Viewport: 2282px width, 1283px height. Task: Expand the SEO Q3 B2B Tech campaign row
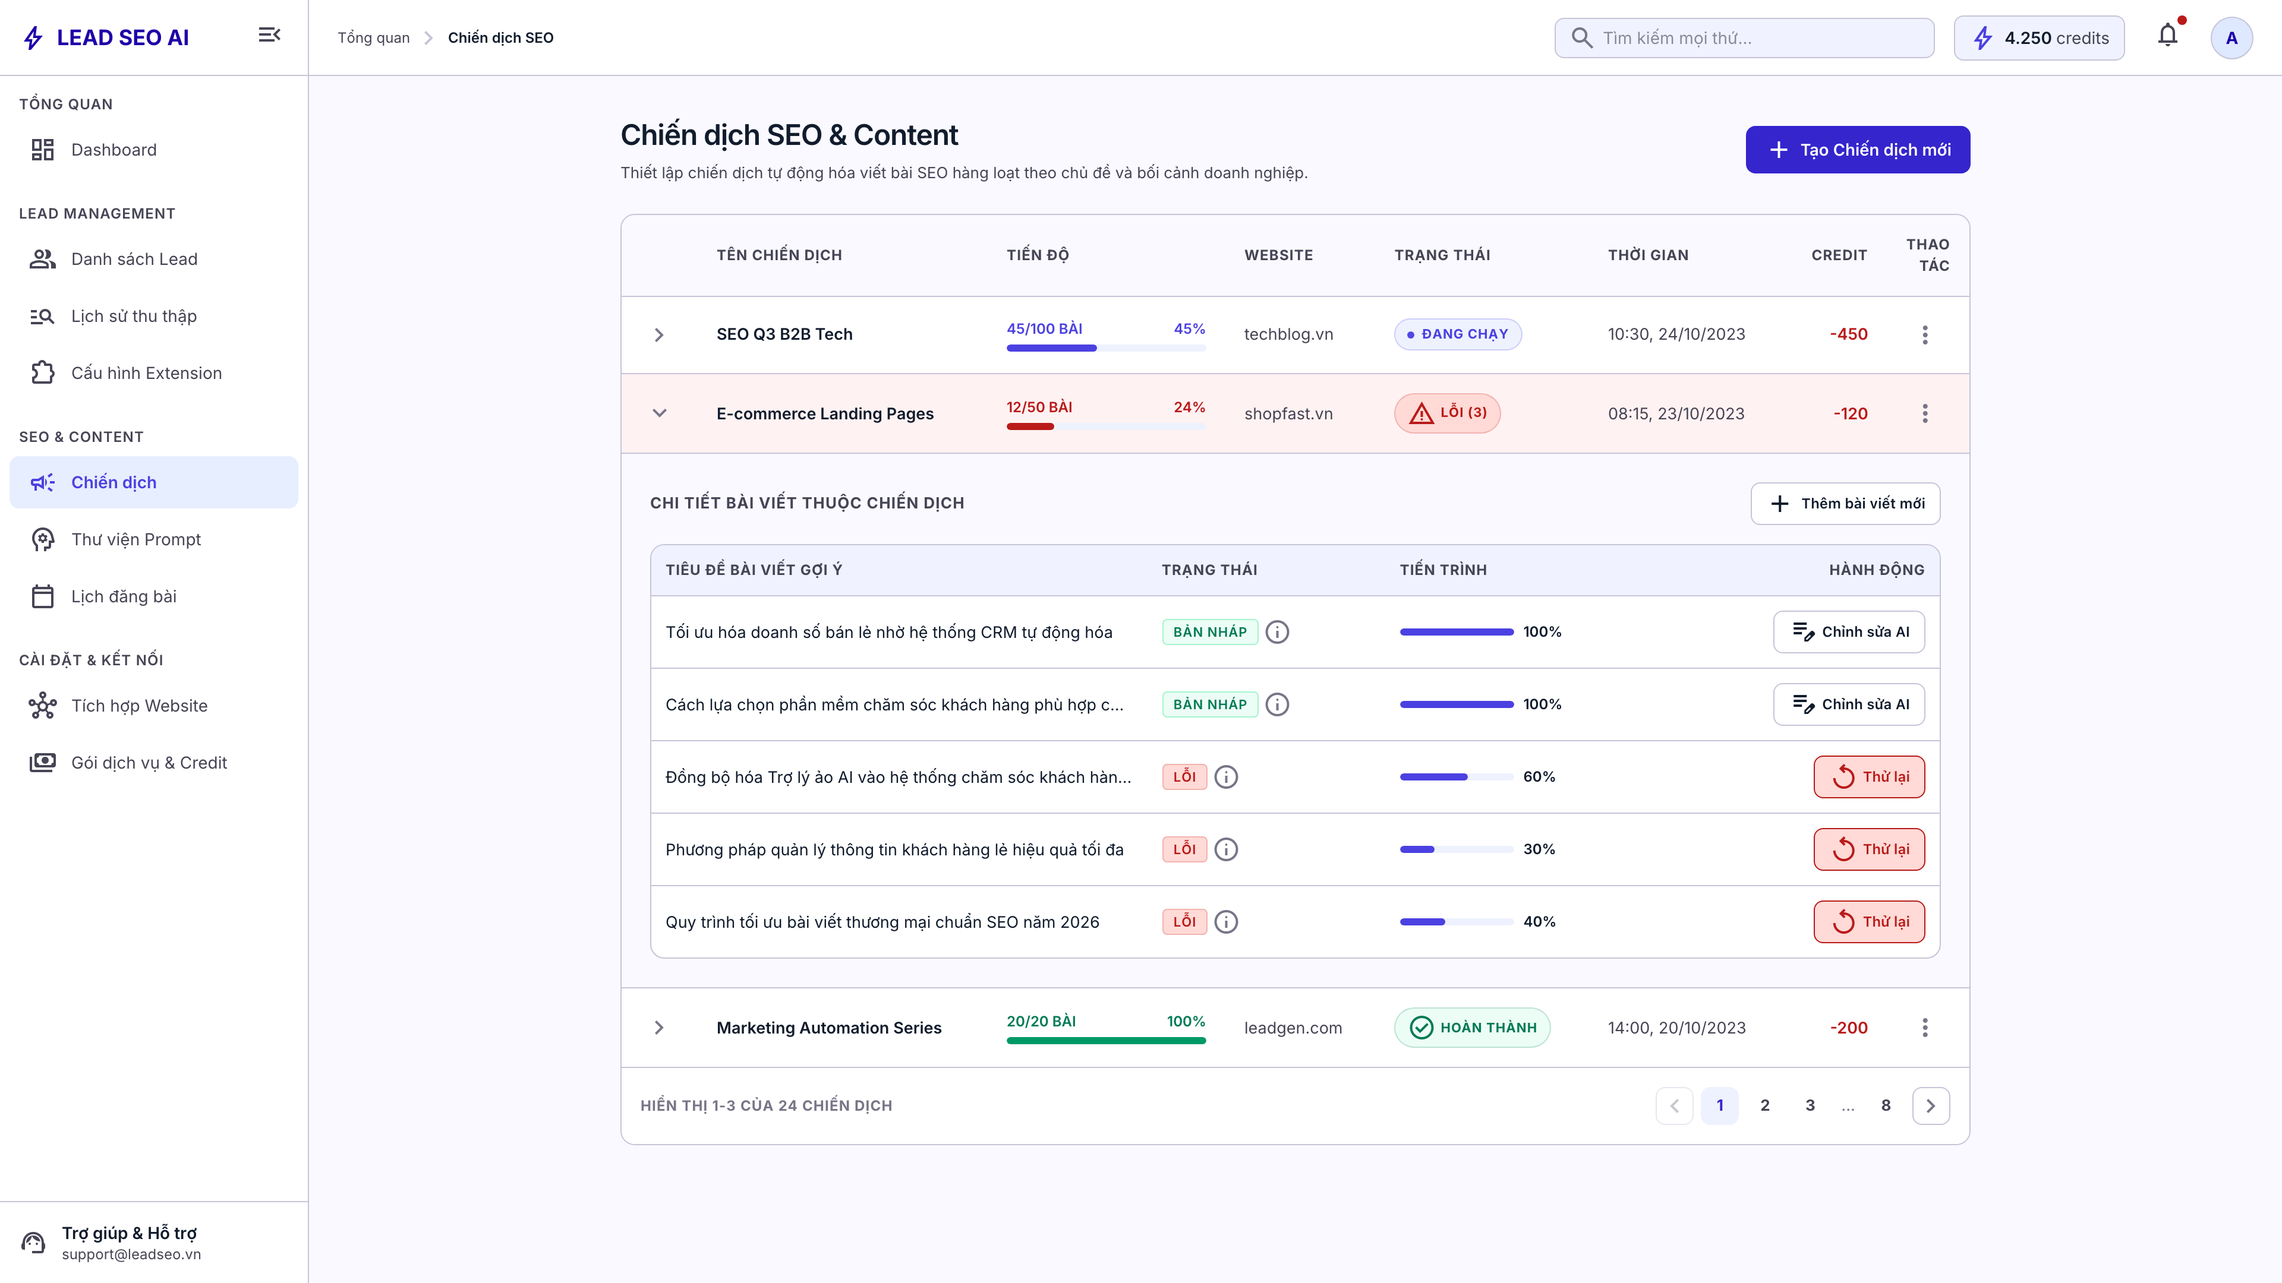659,334
